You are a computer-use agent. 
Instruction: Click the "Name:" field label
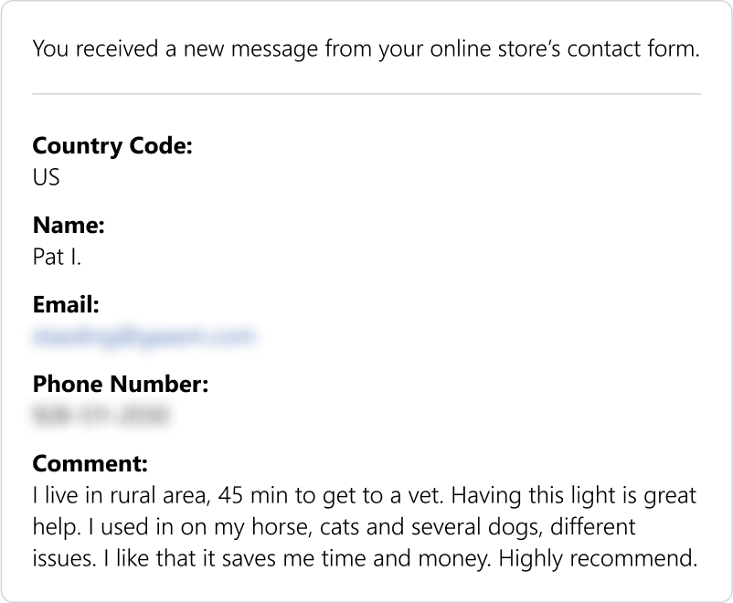[69, 225]
